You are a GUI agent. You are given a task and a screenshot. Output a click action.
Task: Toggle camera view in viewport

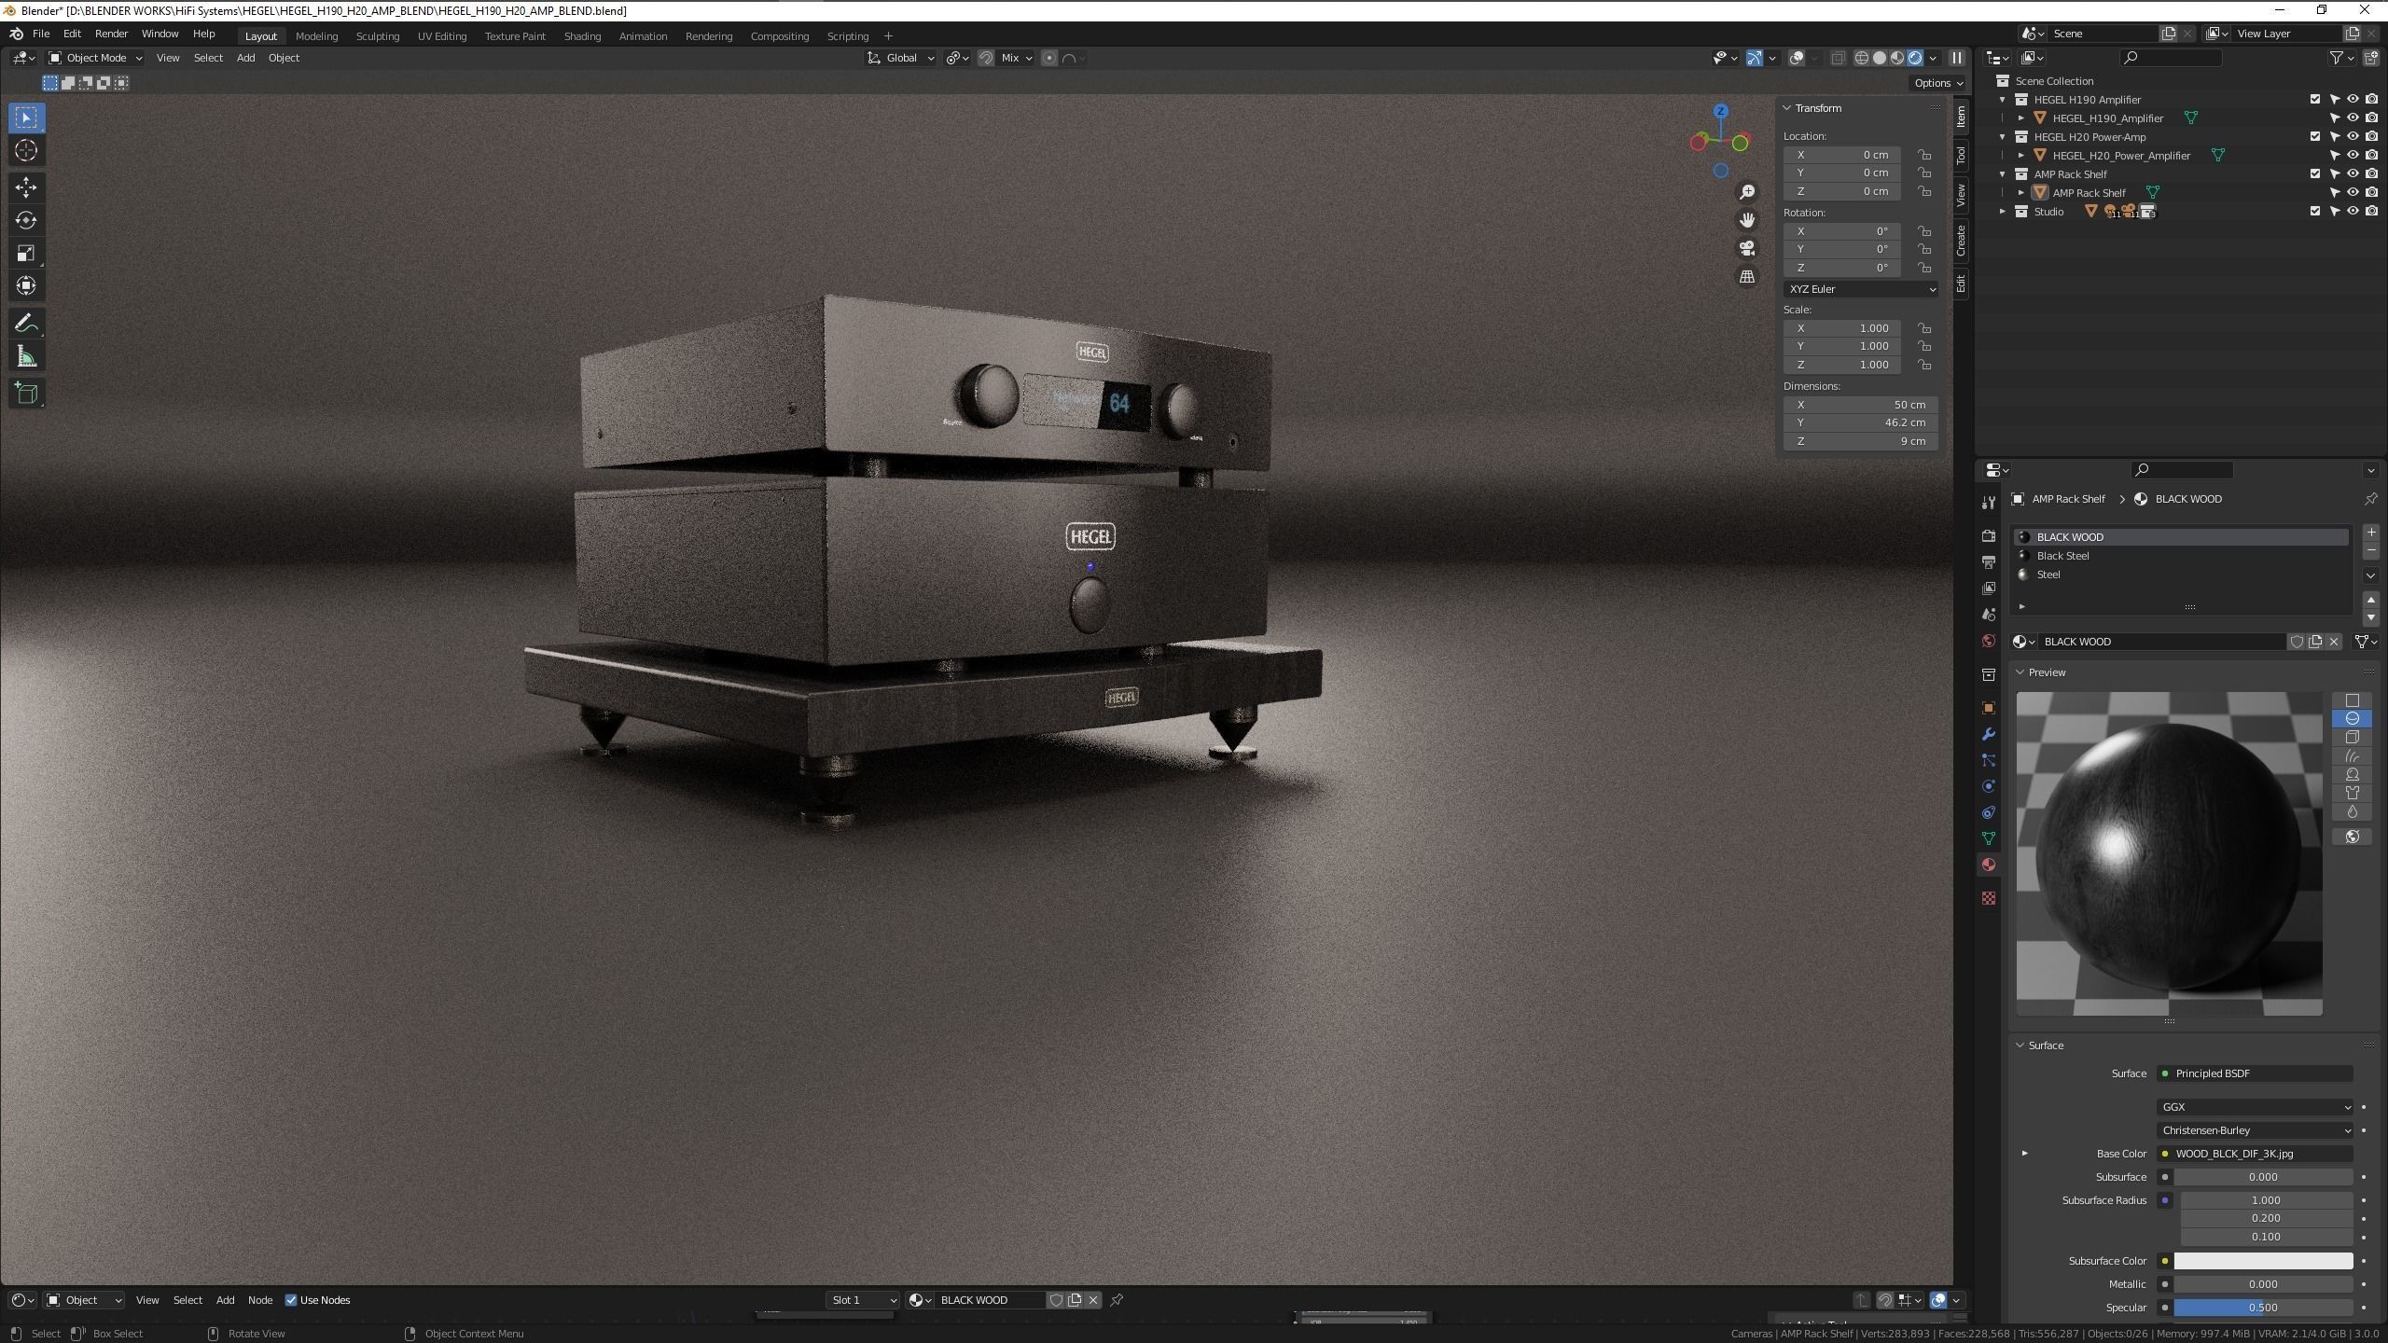1746,248
